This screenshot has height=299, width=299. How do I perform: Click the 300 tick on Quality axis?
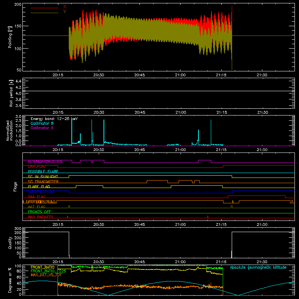click(18, 229)
